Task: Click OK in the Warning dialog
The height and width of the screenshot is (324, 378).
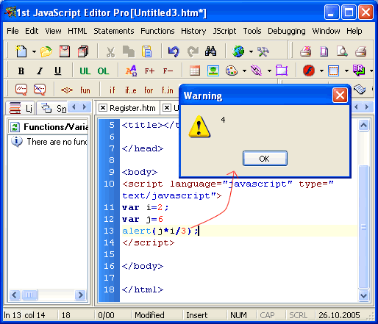Action: click(x=265, y=159)
